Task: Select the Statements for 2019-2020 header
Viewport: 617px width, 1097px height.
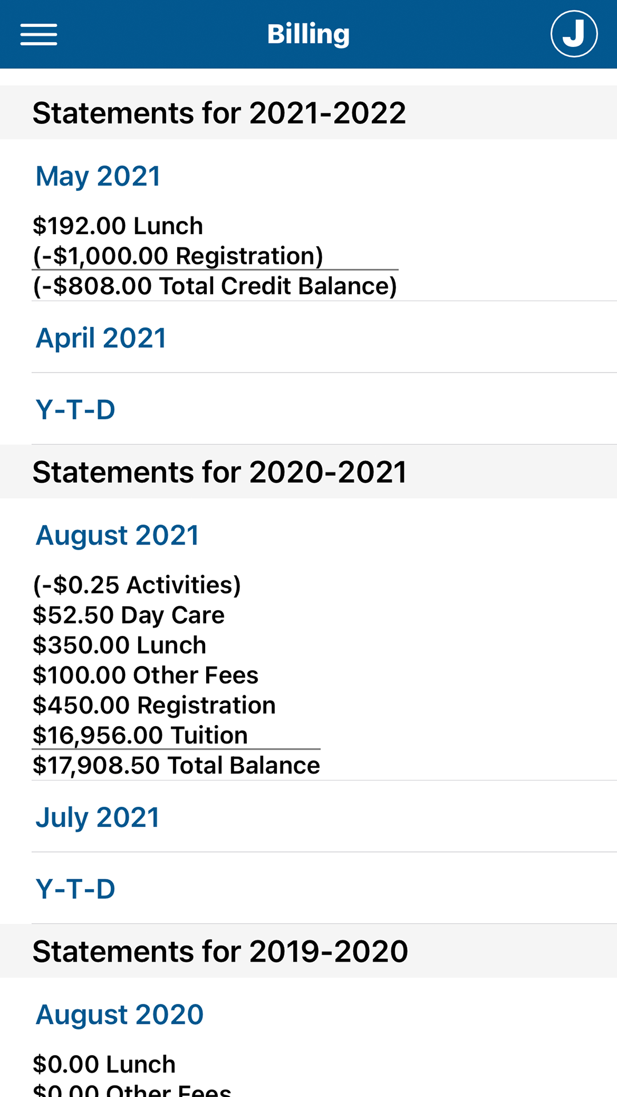Action: coord(220,951)
